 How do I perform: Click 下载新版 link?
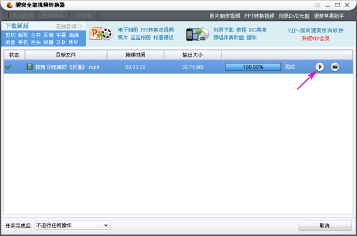point(17,26)
